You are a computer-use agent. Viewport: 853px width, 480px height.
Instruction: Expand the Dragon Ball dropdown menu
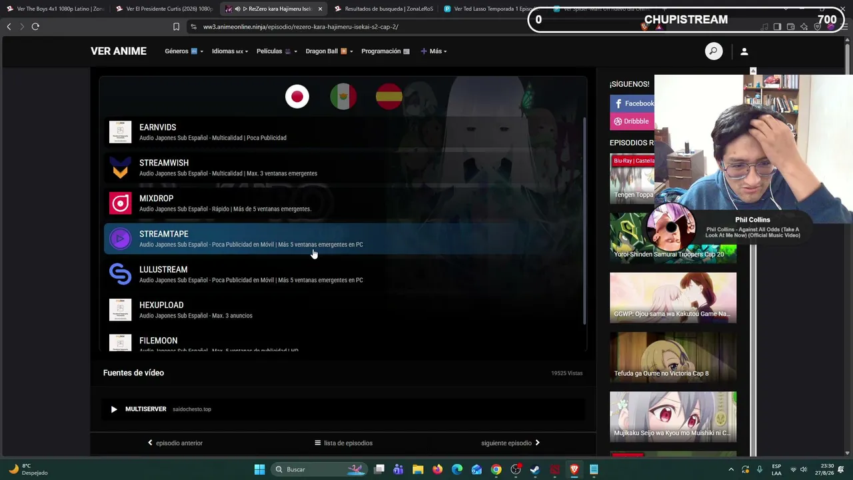tap(329, 51)
